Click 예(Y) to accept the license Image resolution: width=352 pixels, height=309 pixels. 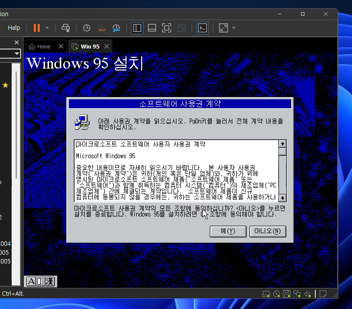[228, 231]
